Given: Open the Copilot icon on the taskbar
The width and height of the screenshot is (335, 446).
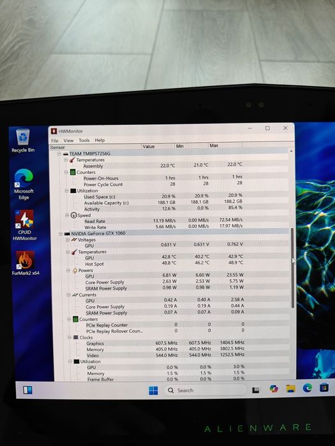Looking at the screenshot, I should pyautogui.click(x=274, y=389).
